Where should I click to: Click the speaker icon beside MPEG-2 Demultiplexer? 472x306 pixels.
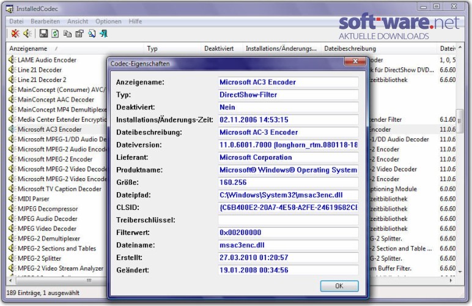(x=12, y=239)
